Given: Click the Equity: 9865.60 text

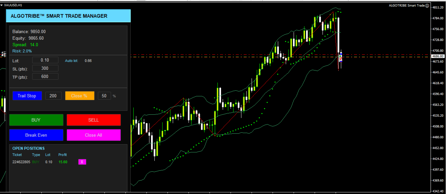Looking at the screenshot, I should pos(28,38).
